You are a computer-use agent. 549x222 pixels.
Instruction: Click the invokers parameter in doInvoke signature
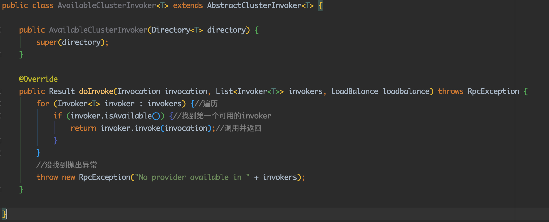click(x=305, y=91)
